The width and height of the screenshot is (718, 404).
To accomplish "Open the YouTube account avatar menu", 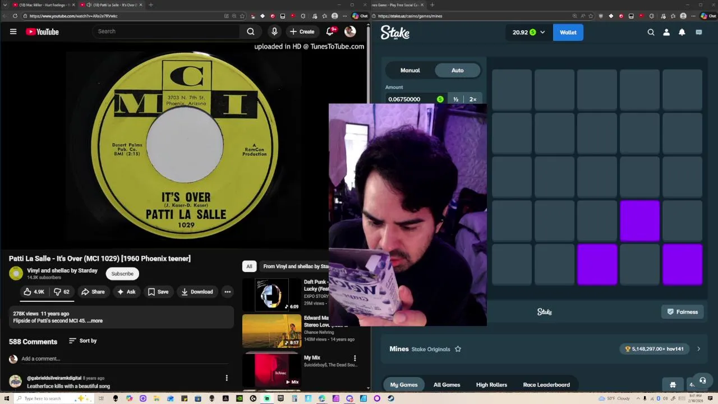I will pyautogui.click(x=350, y=31).
